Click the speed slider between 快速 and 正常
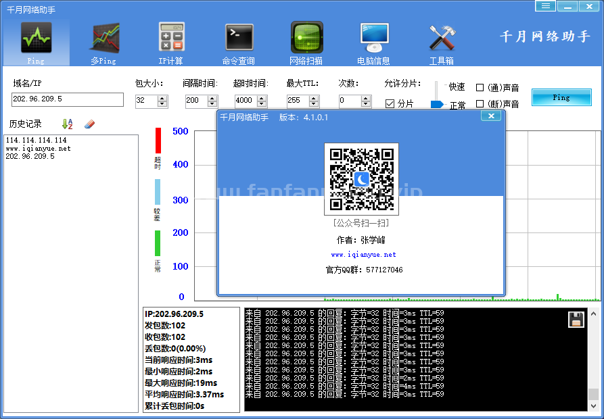 coord(437,104)
